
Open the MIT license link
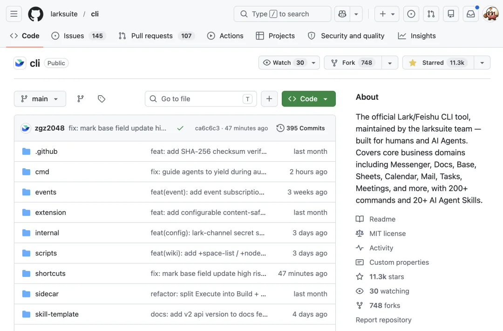(x=387, y=234)
